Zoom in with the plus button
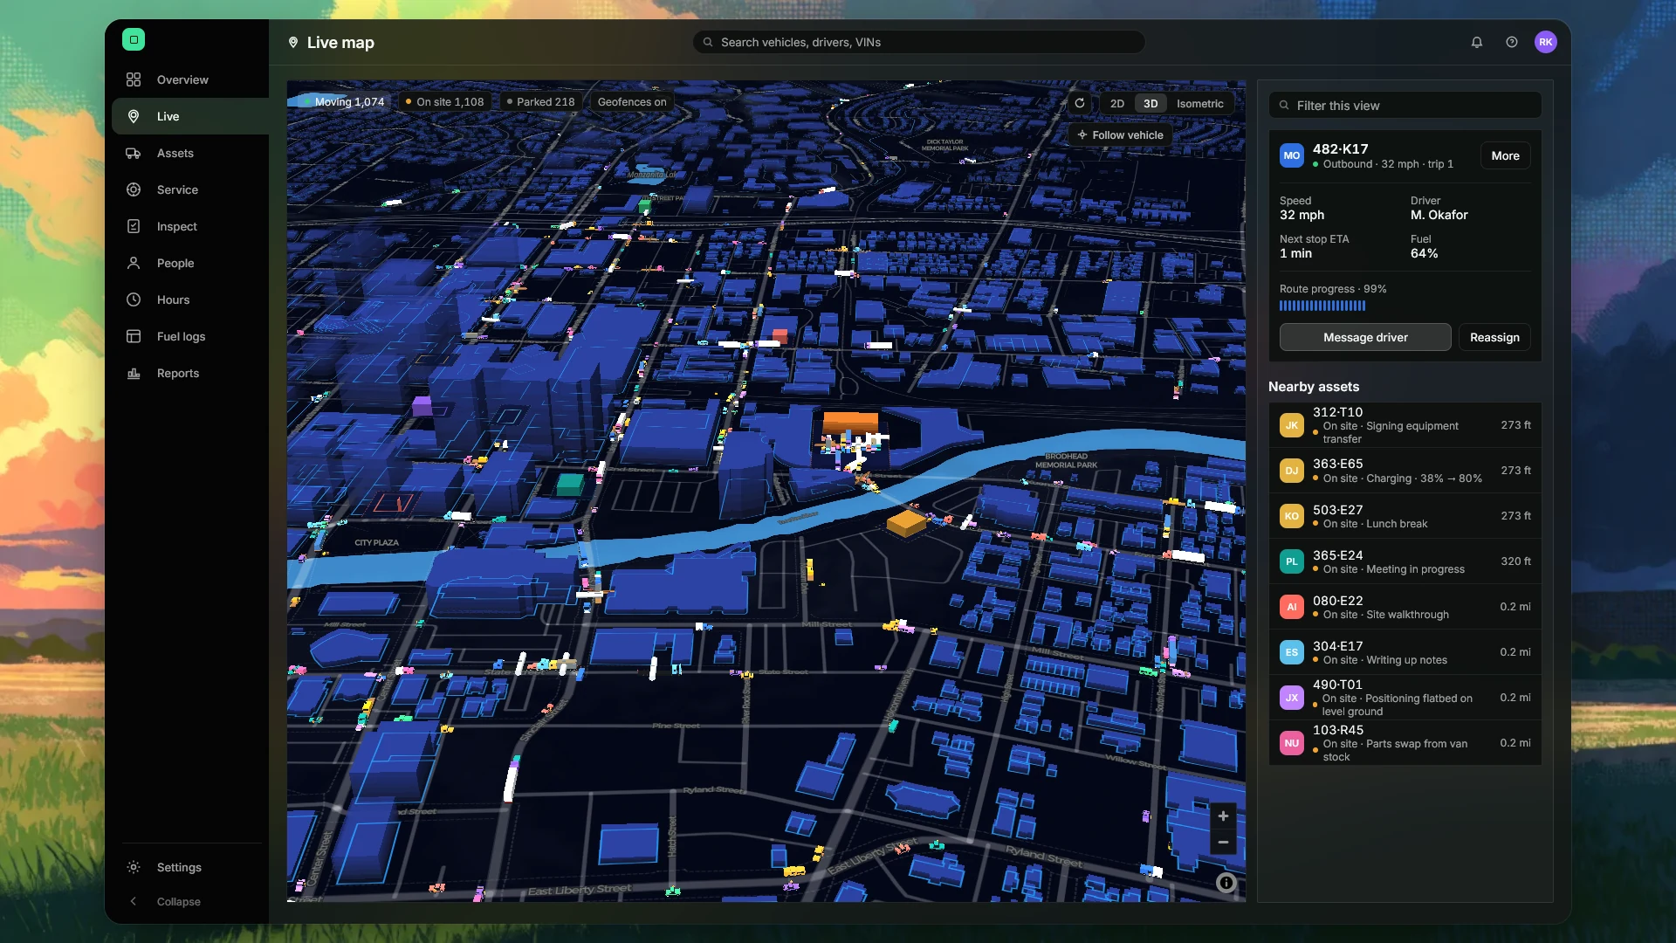The width and height of the screenshot is (1676, 943). (x=1223, y=816)
